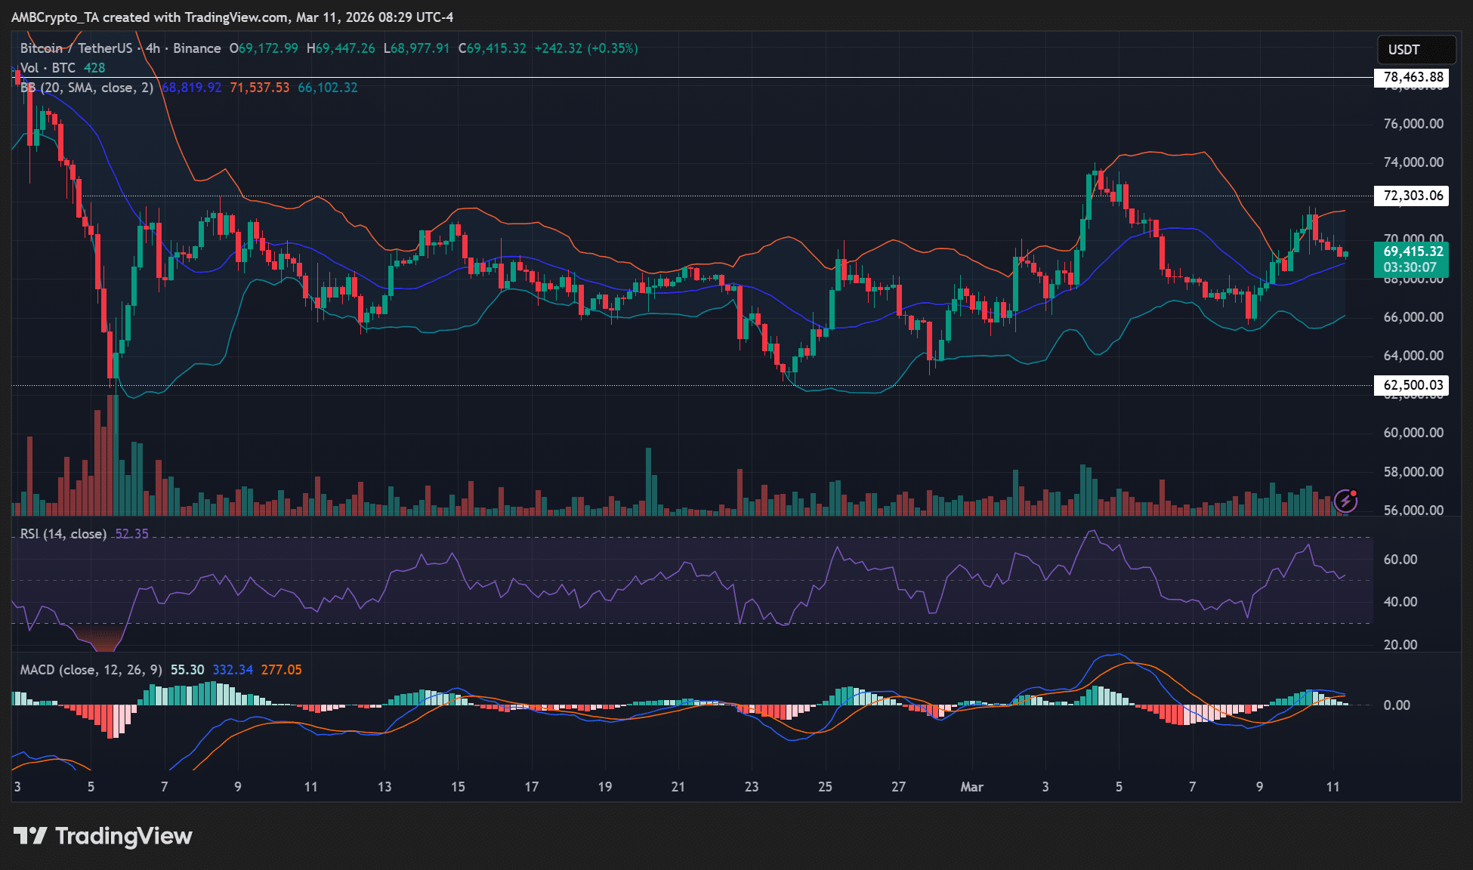
Task: Click the TradingView logo icon
Action: [x=30, y=836]
